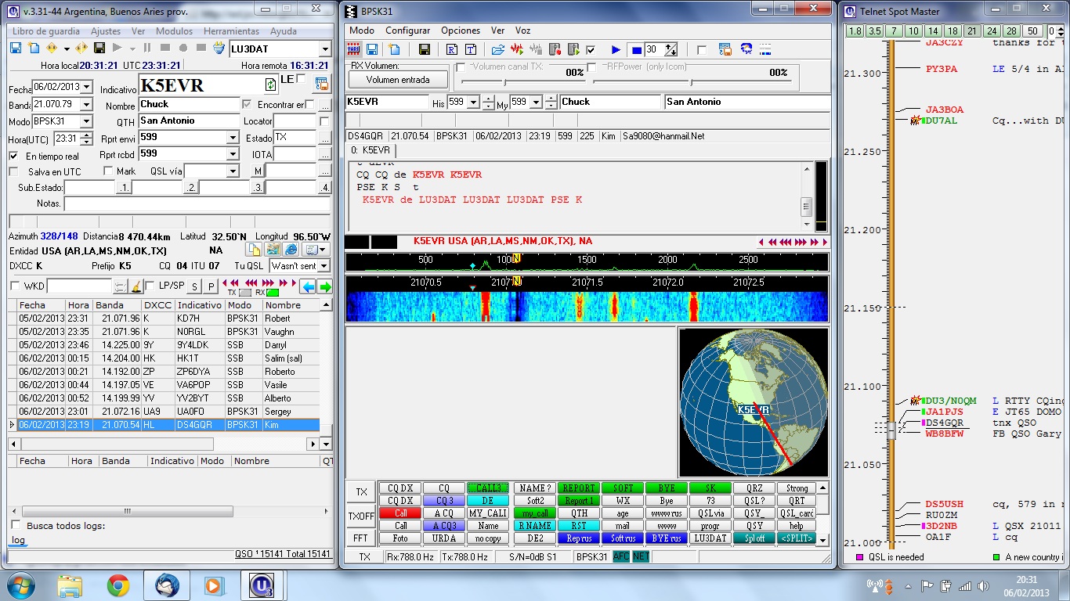Viewport: 1070px width, 601px height.
Task: Click the CQ DX macro button
Action: [400, 488]
